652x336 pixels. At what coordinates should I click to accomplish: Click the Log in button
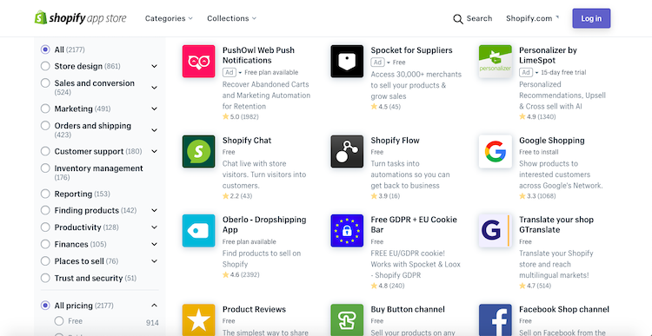pos(591,18)
